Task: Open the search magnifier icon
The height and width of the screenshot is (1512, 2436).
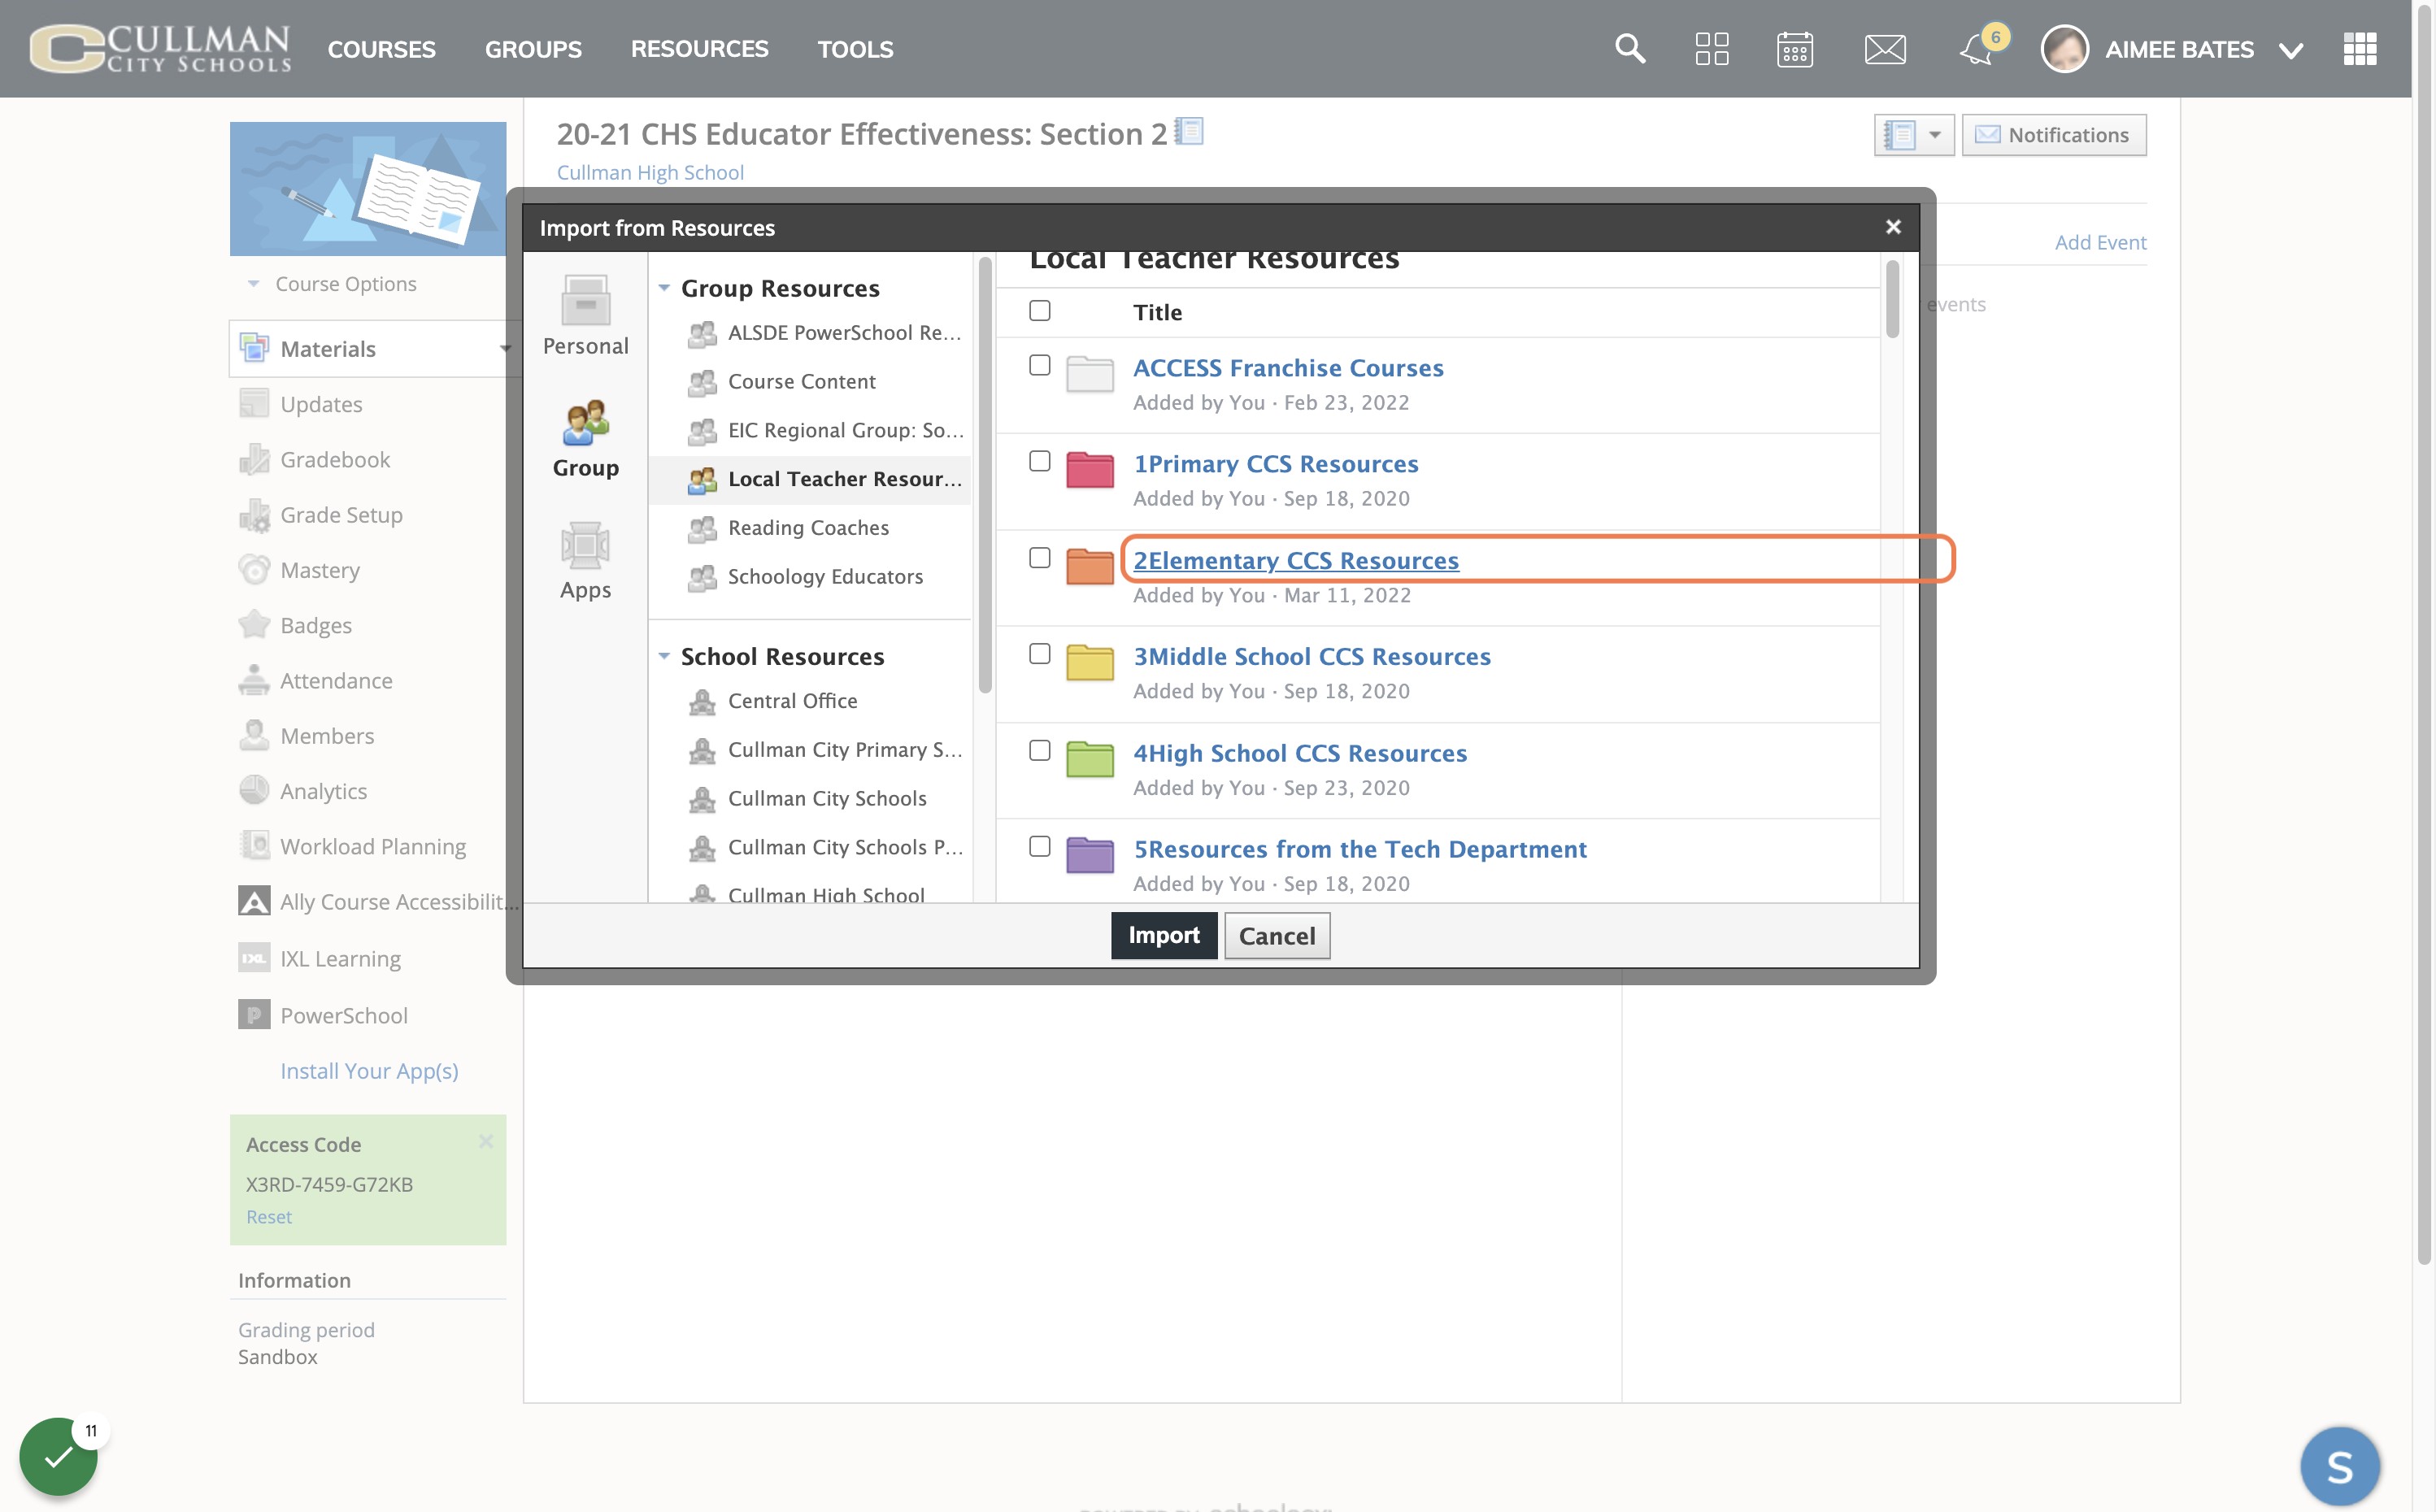Action: pyautogui.click(x=1630, y=48)
